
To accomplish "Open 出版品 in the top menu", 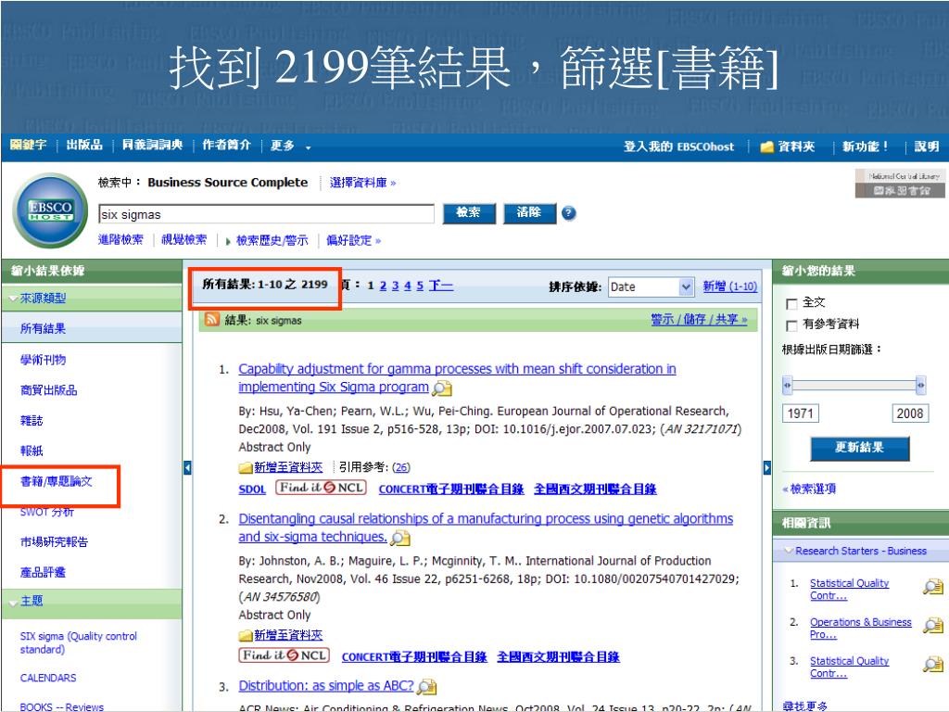I will 84,146.
